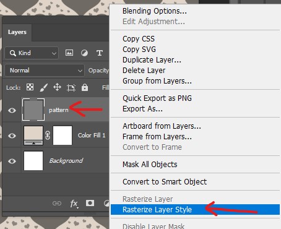Lock position move icon
This screenshot has width=281, height=229.
click(x=57, y=87)
